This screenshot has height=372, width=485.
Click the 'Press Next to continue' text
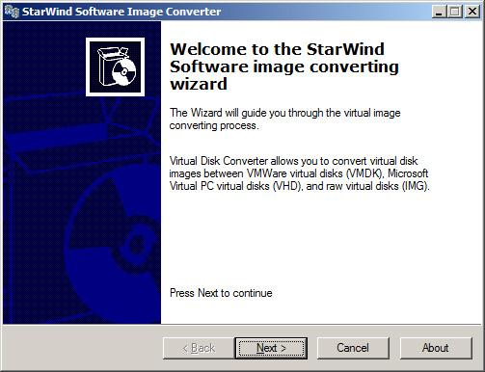tap(221, 293)
